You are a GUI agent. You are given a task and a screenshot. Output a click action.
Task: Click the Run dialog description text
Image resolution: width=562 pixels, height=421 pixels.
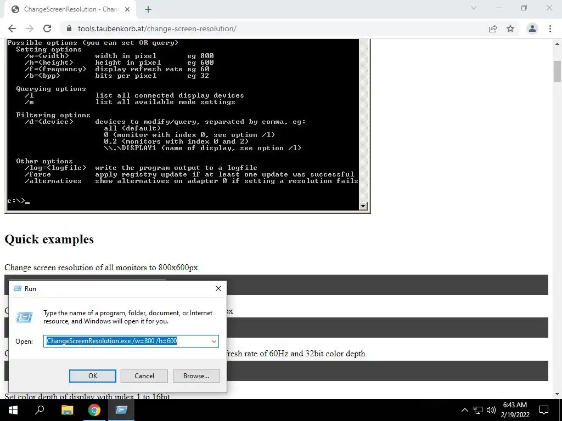128,317
